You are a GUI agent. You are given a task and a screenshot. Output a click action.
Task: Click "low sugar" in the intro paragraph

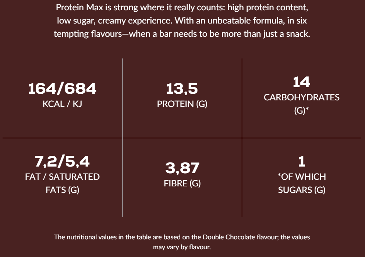coord(73,21)
